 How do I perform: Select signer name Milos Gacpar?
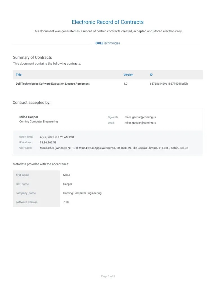point(29,117)
